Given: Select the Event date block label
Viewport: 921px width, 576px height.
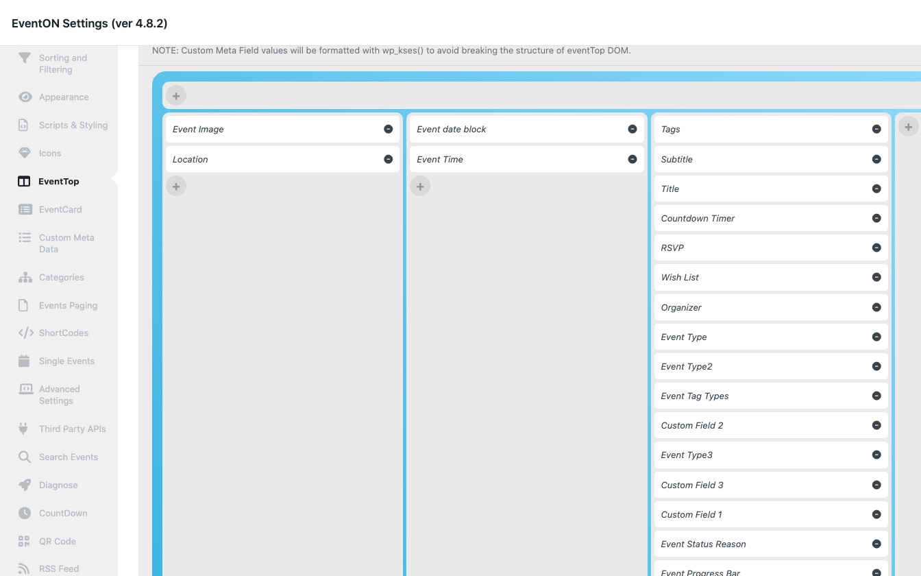Looking at the screenshot, I should [x=452, y=129].
